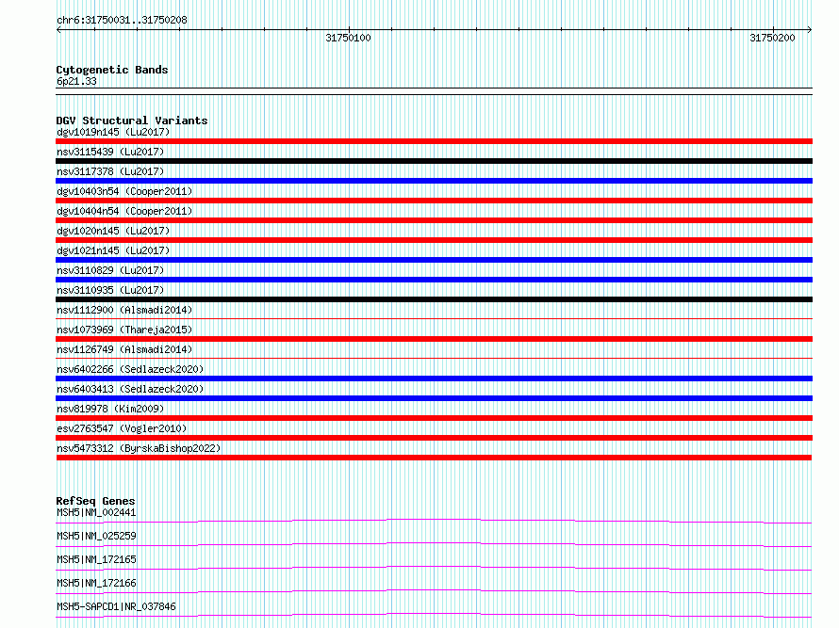Open variant nsv3110829 (Lu2017) label
This screenshot has height=628, width=839.
tap(110, 270)
